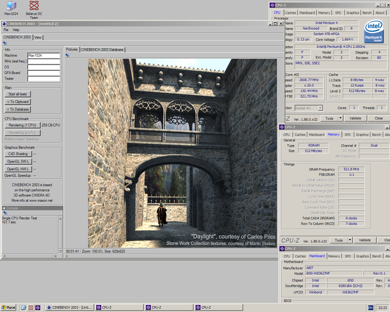Click the 101.7 sec console entry
Viewport: 390px width, 312px height.
tap(9, 222)
